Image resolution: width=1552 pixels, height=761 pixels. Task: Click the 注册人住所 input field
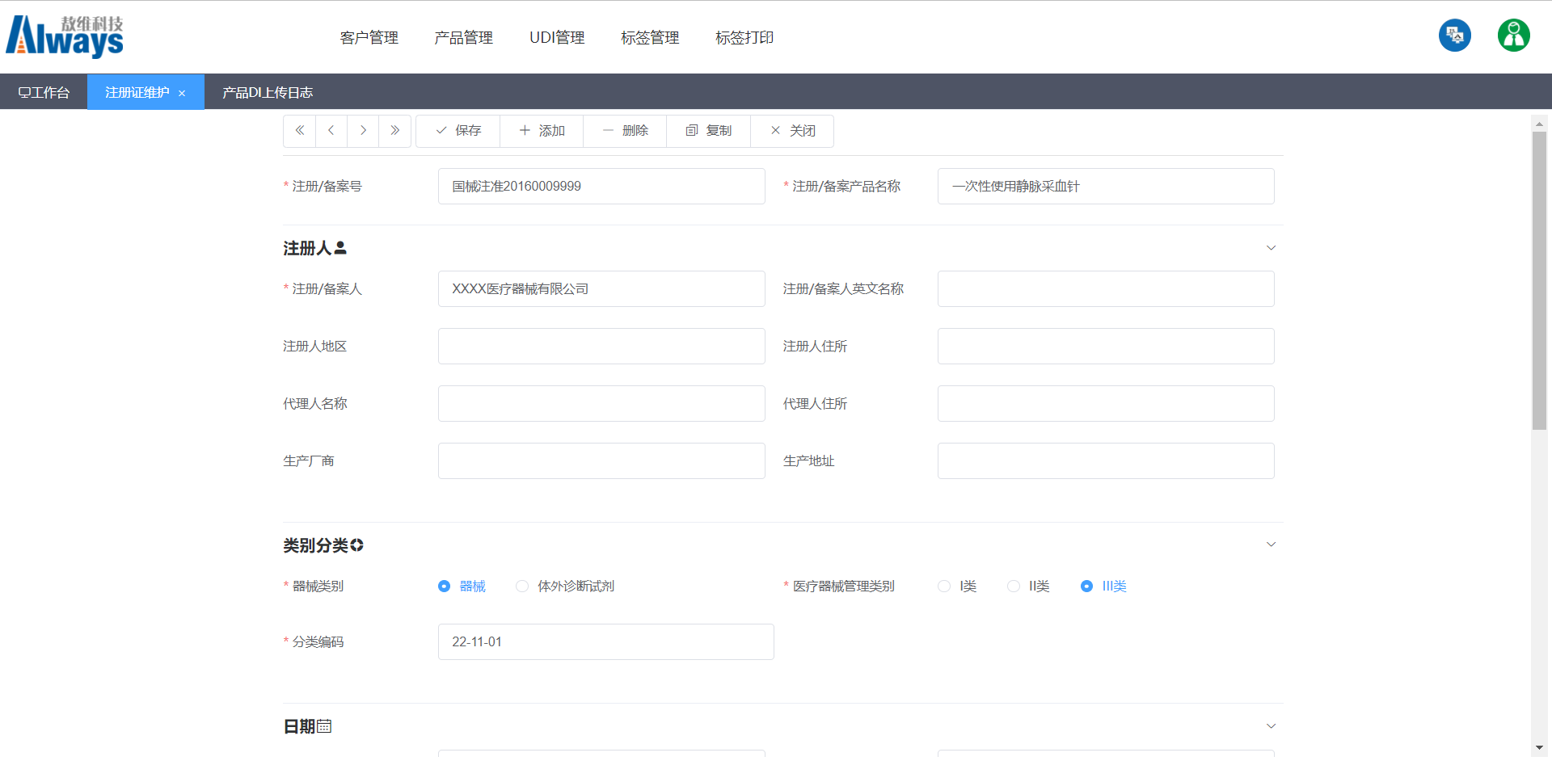pos(1106,347)
